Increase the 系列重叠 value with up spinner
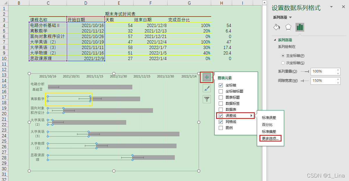Screen dimensions: 349x181 click(338, 70)
